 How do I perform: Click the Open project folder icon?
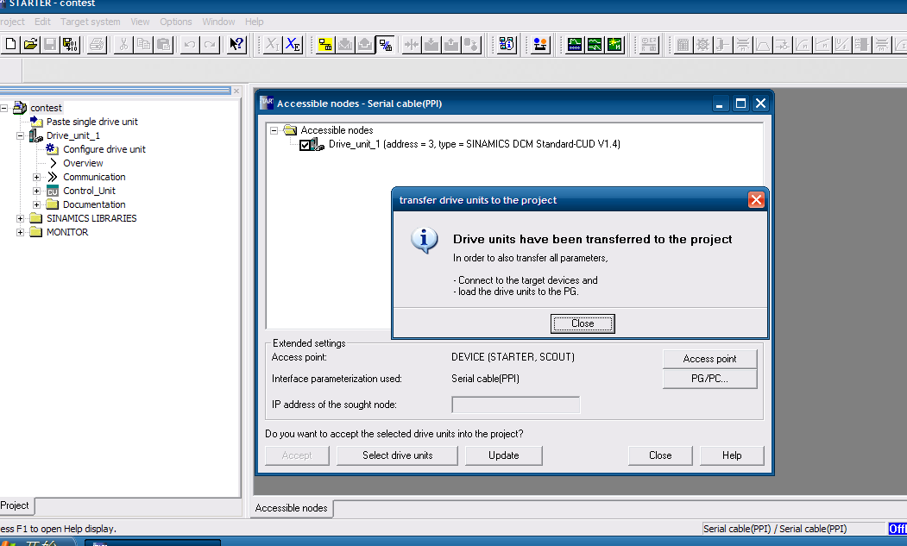[30, 45]
